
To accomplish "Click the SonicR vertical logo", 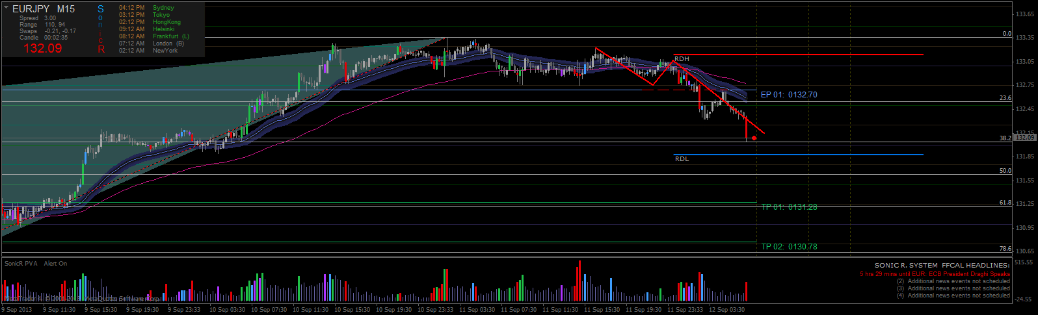I will pos(101,29).
